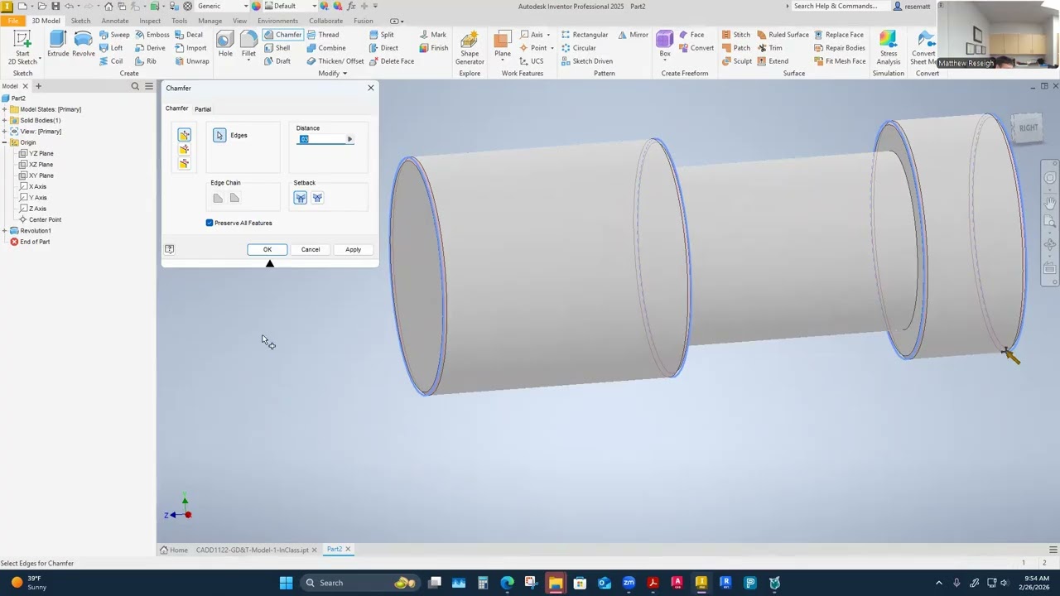Select the Two Distances chamfer mode
This screenshot has height=596, width=1060.
click(184, 164)
